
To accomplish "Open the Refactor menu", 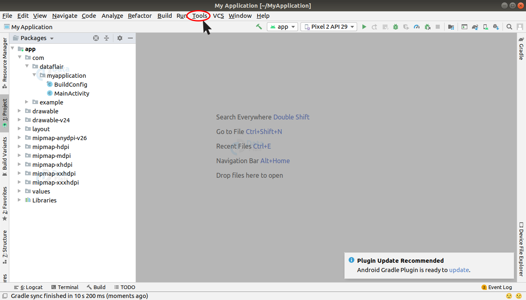I will coord(140,16).
